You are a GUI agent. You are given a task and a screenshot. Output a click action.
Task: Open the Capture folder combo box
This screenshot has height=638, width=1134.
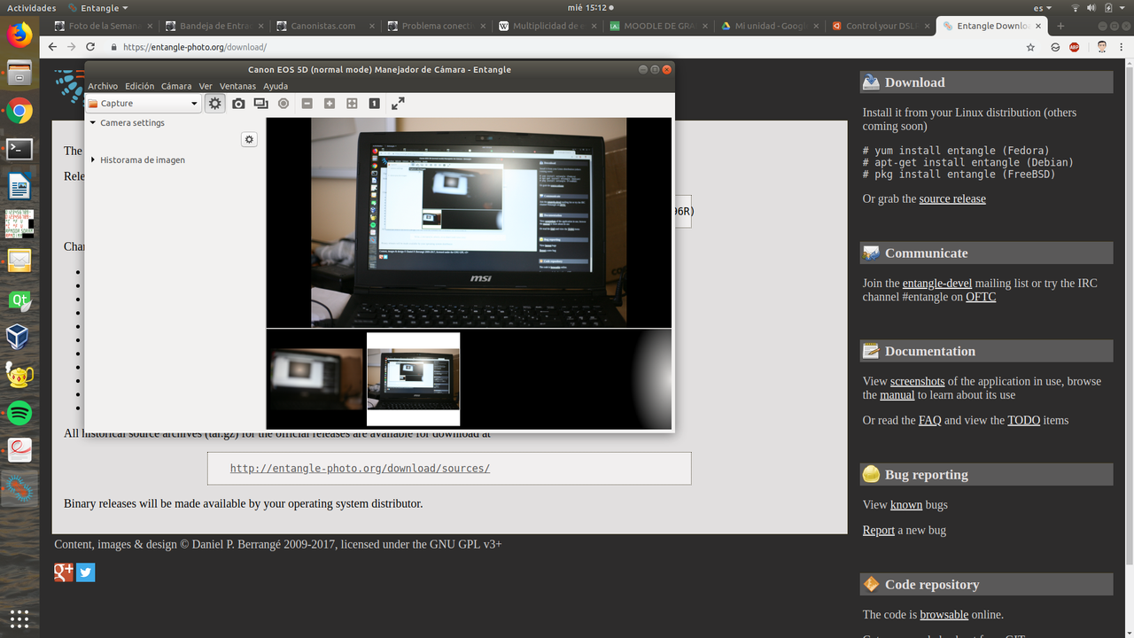point(143,104)
